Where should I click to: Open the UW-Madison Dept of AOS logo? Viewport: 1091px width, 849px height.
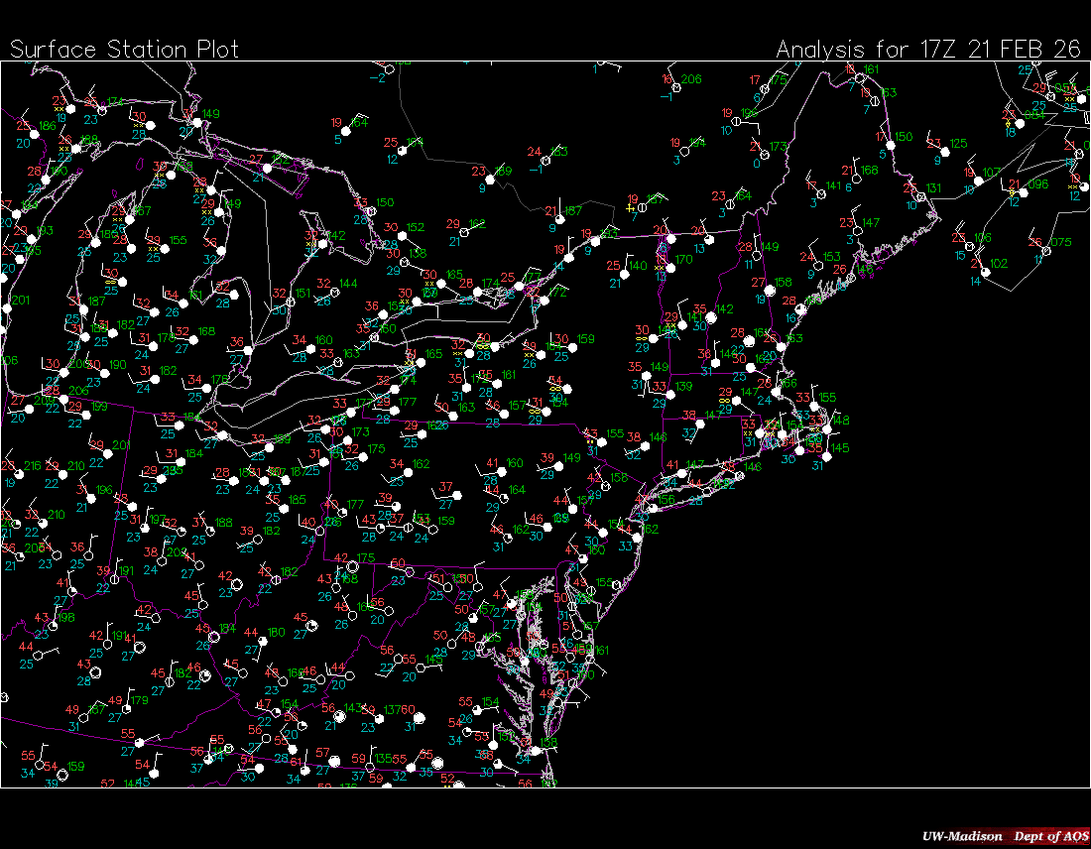click(1002, 836)
